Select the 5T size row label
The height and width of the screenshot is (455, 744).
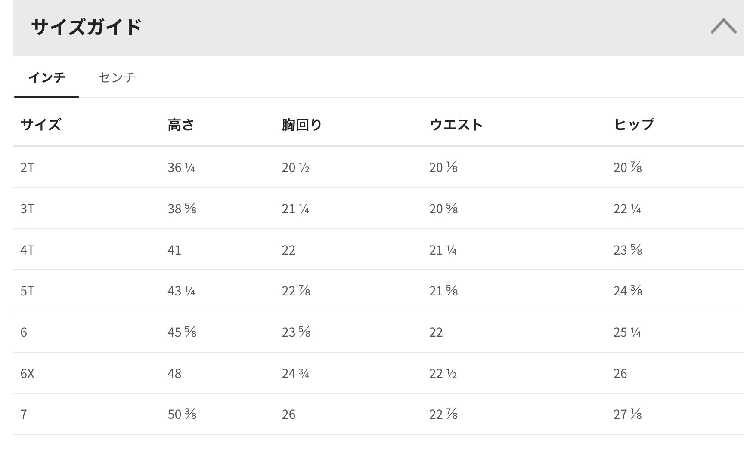click(x=27, y=291)
